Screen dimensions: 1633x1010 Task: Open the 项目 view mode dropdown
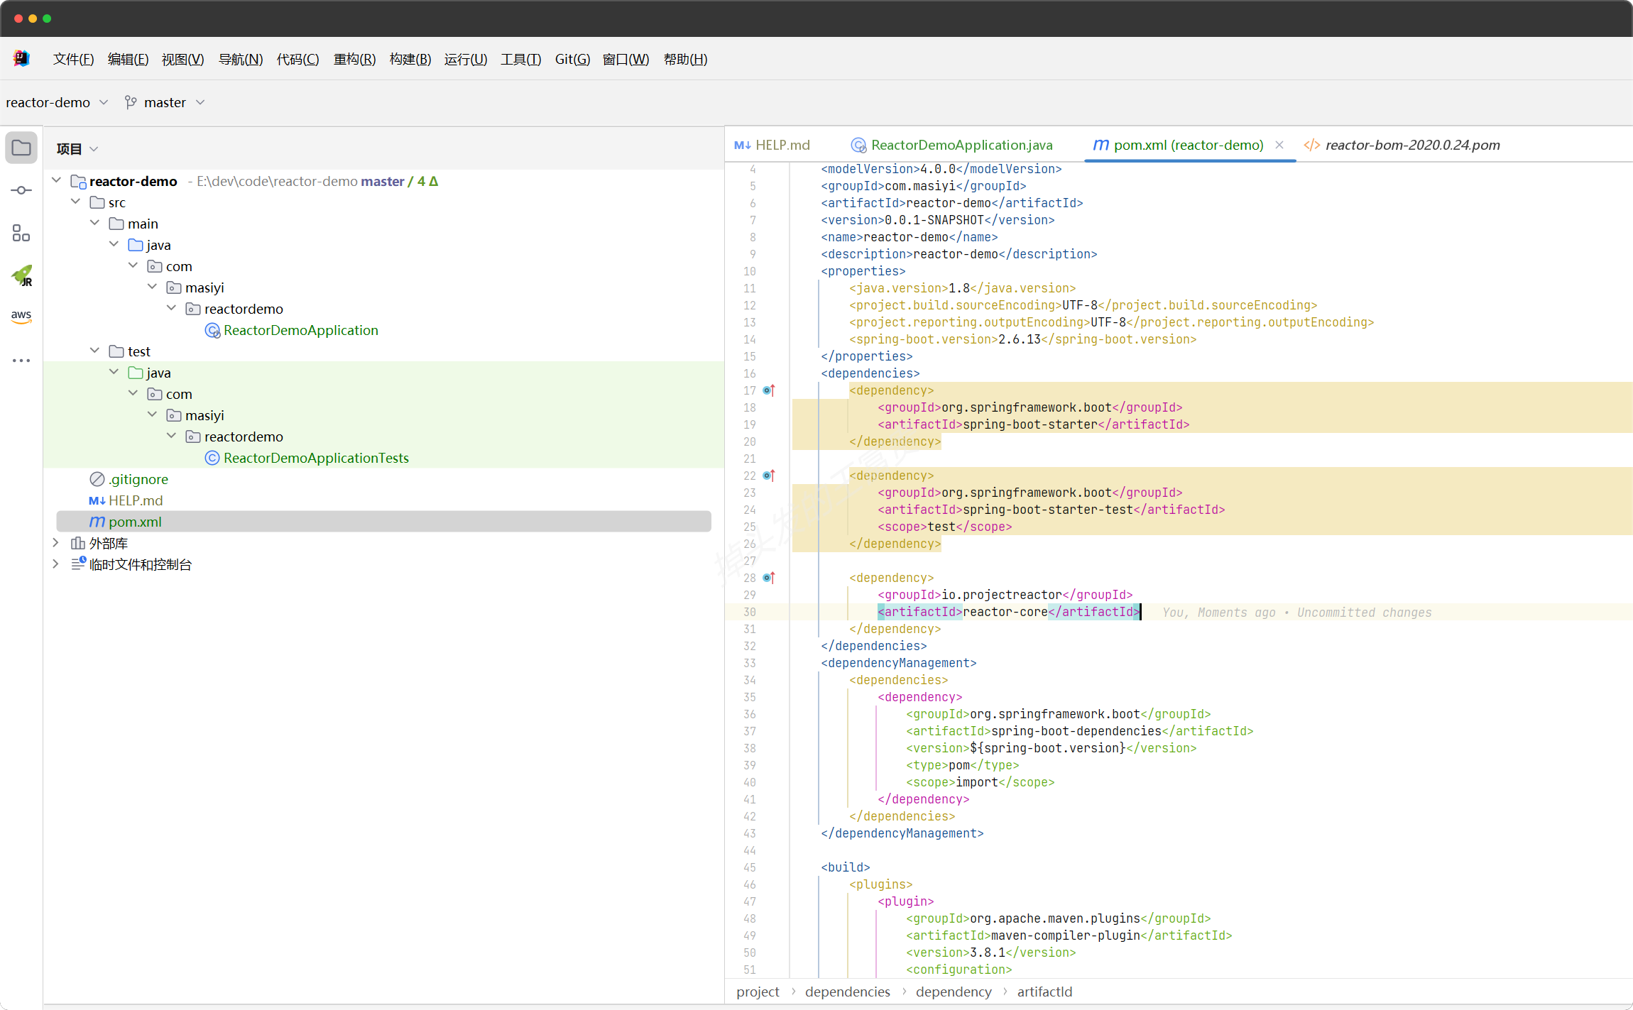[77, 148]
